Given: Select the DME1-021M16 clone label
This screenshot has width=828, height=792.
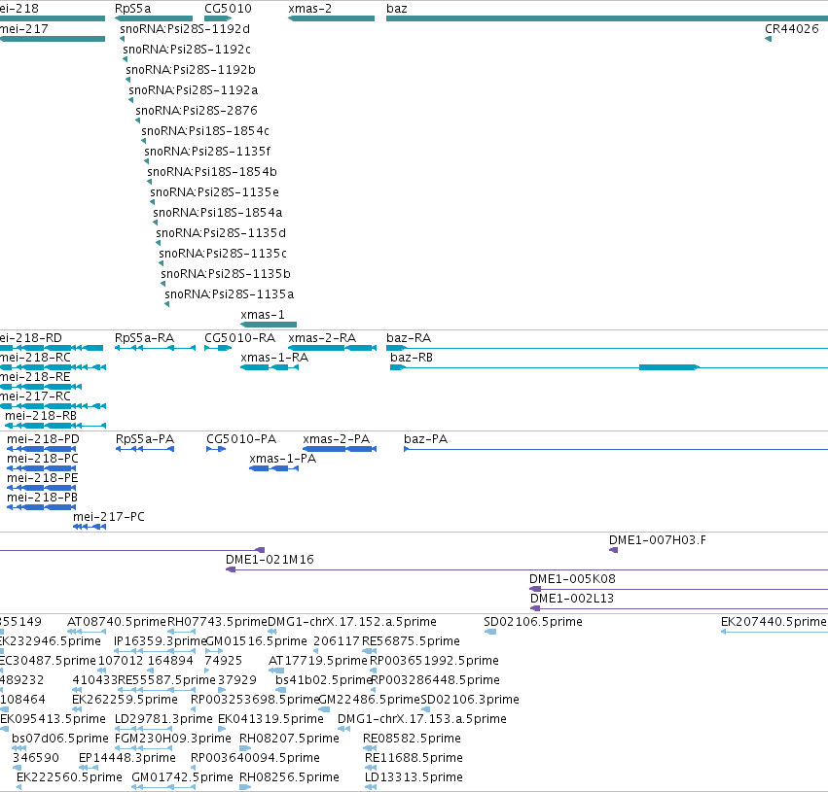Looking at the screenshot, I should [270, 560].
